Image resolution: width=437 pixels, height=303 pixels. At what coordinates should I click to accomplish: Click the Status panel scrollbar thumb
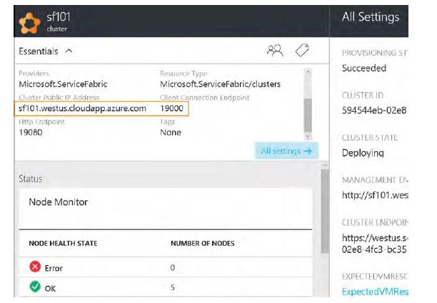click(x=325, y=211)
